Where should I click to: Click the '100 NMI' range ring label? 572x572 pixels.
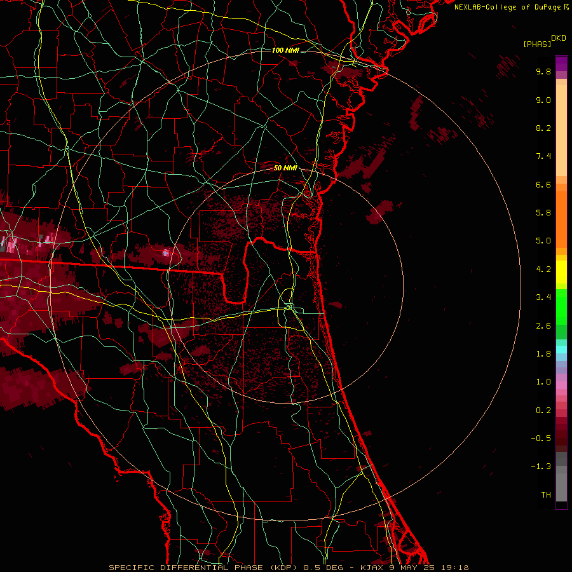[x=285, y=50]
